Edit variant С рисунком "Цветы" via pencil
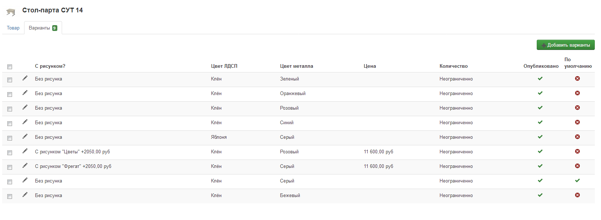Viewport: 601px width, 220px height. (x=25, y=151)
